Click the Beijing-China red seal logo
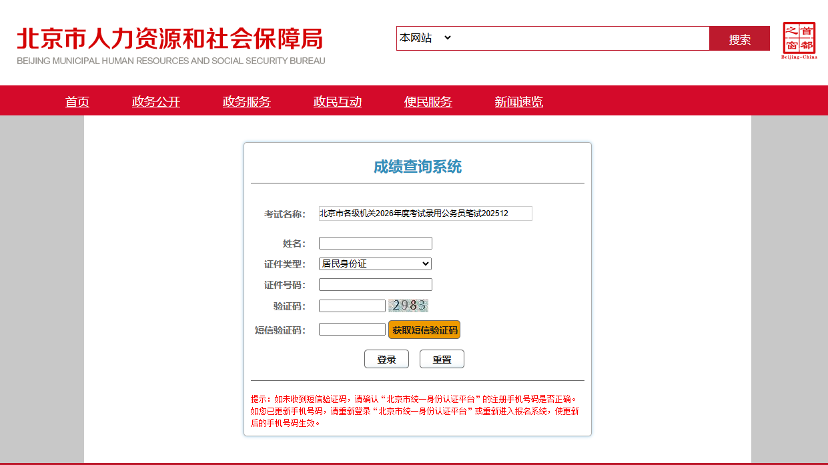 tap(799, 40)
